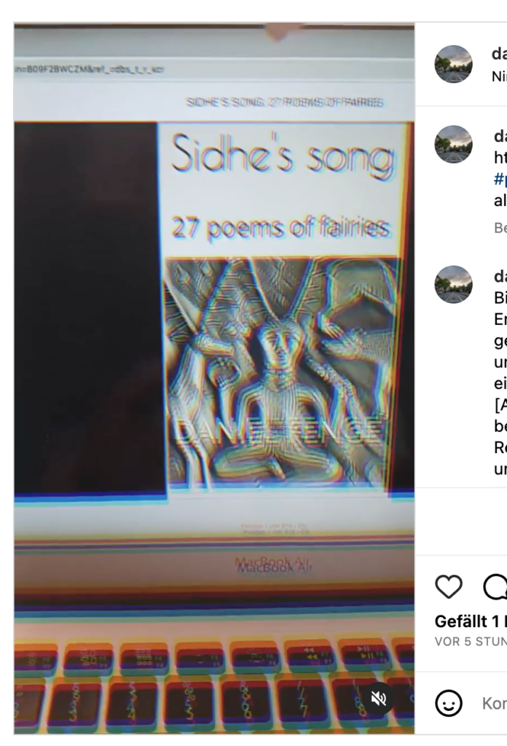
Task: Open the emoji picker smiley icon
Action: pyautogui.click(x=449, y=703)
